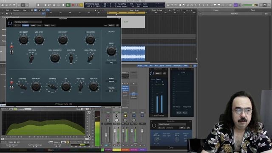
Task: Click the Fast Forward transport button
Action: pyautogui.click(x=59, y=5)
